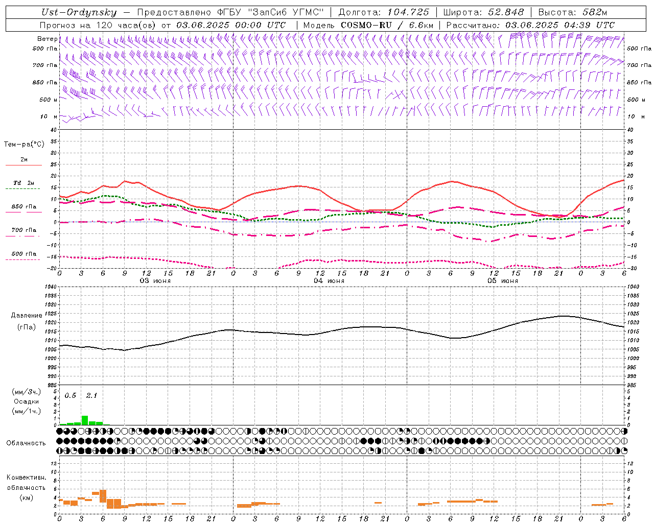
Task: Click the Давление pressure panel label
Action: [26, 316]
